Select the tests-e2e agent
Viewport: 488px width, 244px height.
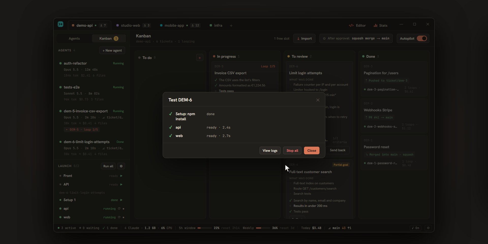pos(91,93)
